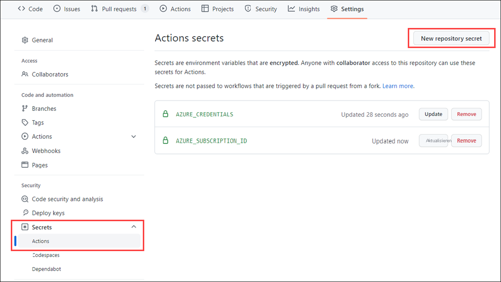Expand the Actions section chevron in sidebar
The image size is (501, 282).
[133, 137]
